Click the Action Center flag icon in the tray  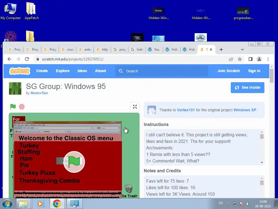click(241, 204)
